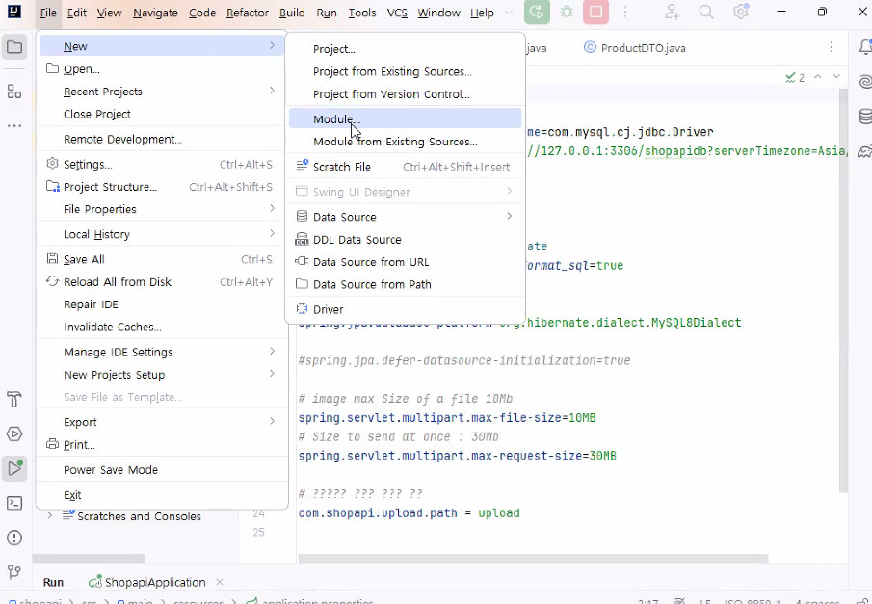Open the Git tool window icon
Viewport: 872px width, 604px height.
(14, 571)
